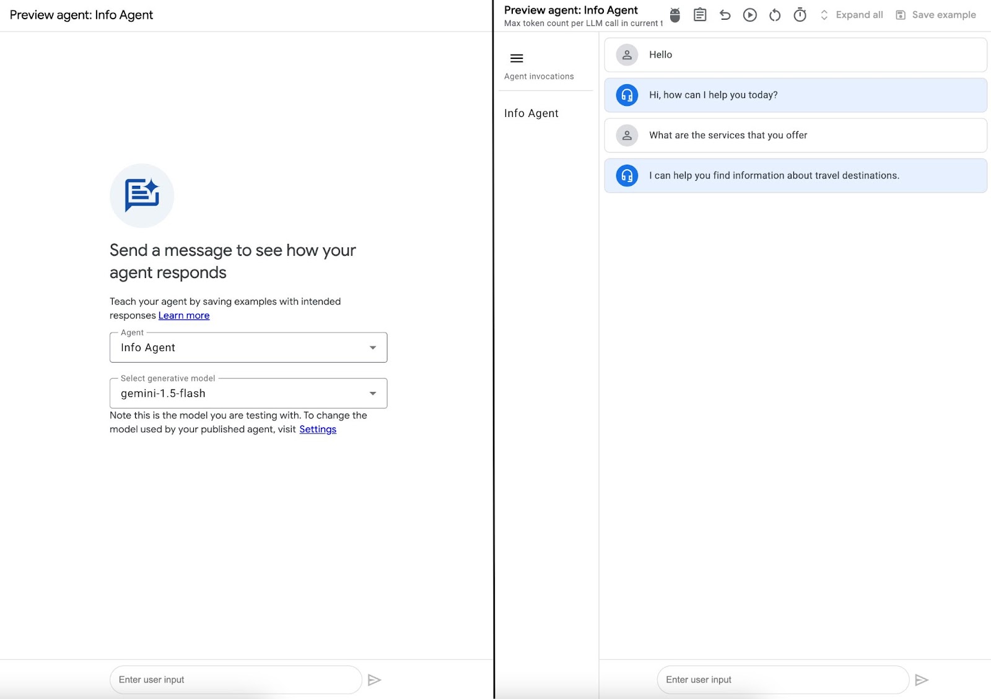The height and width of the screenshot is (699, 991).
Task: Open the clipboard/transcript icon in the toolbar
Action: point(700,15)
